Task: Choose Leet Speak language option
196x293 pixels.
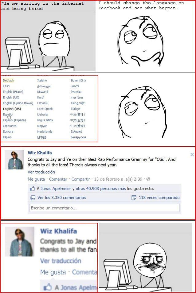Action: [x=45, y=109]
